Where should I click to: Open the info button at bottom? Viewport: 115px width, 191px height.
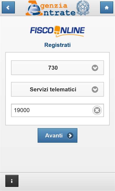12,181
